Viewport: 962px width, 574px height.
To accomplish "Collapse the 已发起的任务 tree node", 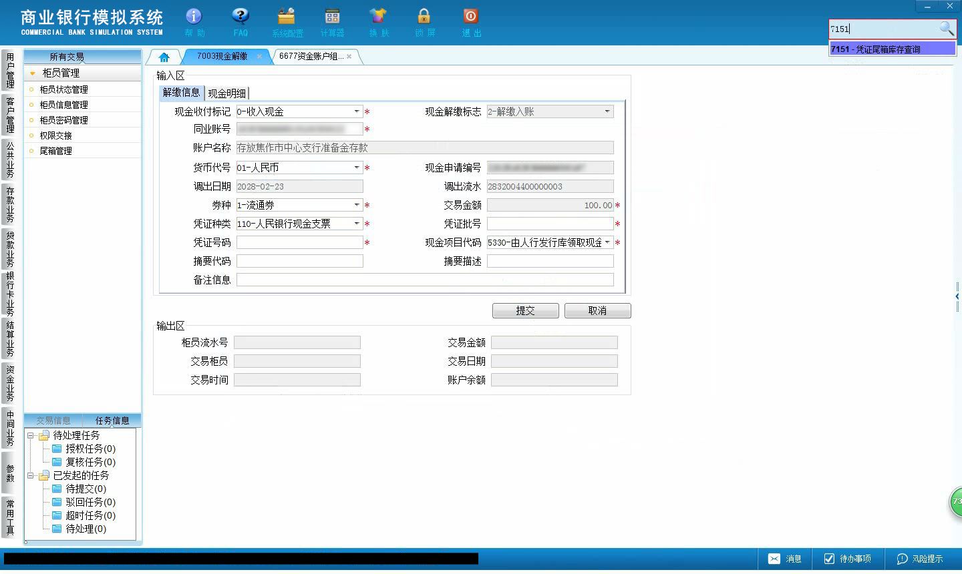I will (x=30, y=475).
